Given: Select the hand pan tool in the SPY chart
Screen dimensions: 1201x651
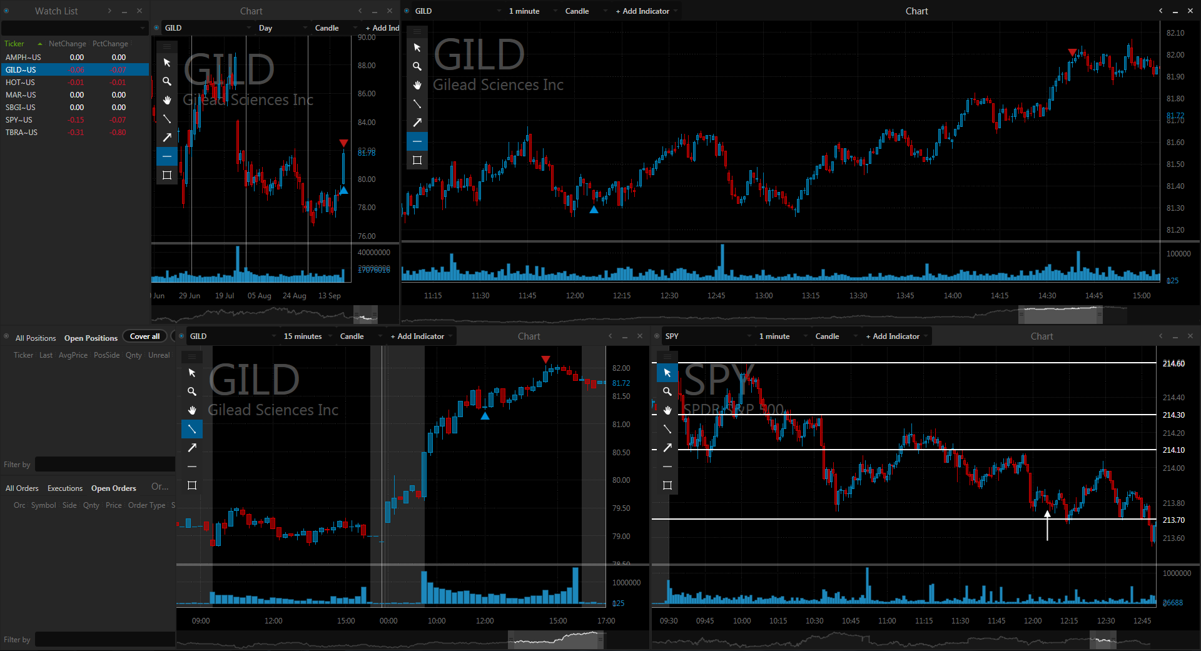Looking at the screenshot, I should pos(667,410).
